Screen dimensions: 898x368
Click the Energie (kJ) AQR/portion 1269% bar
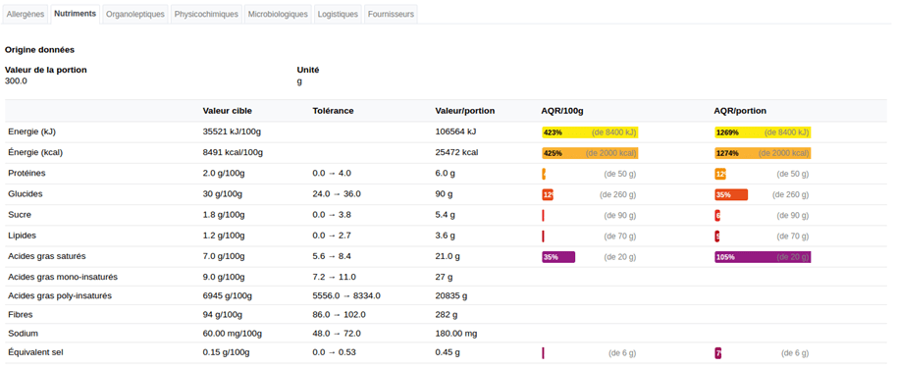[763, 132]
